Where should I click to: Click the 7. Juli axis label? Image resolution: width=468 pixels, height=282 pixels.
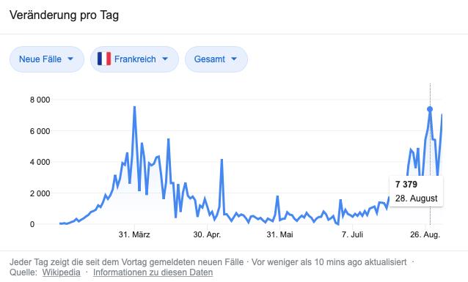(353, 234)
